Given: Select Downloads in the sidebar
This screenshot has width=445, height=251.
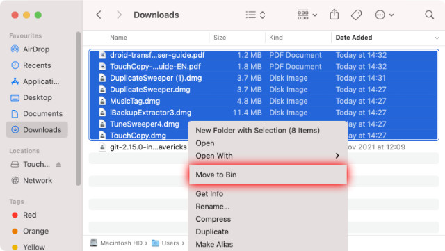Looking at the screenshot, I should tap(37, 130).
